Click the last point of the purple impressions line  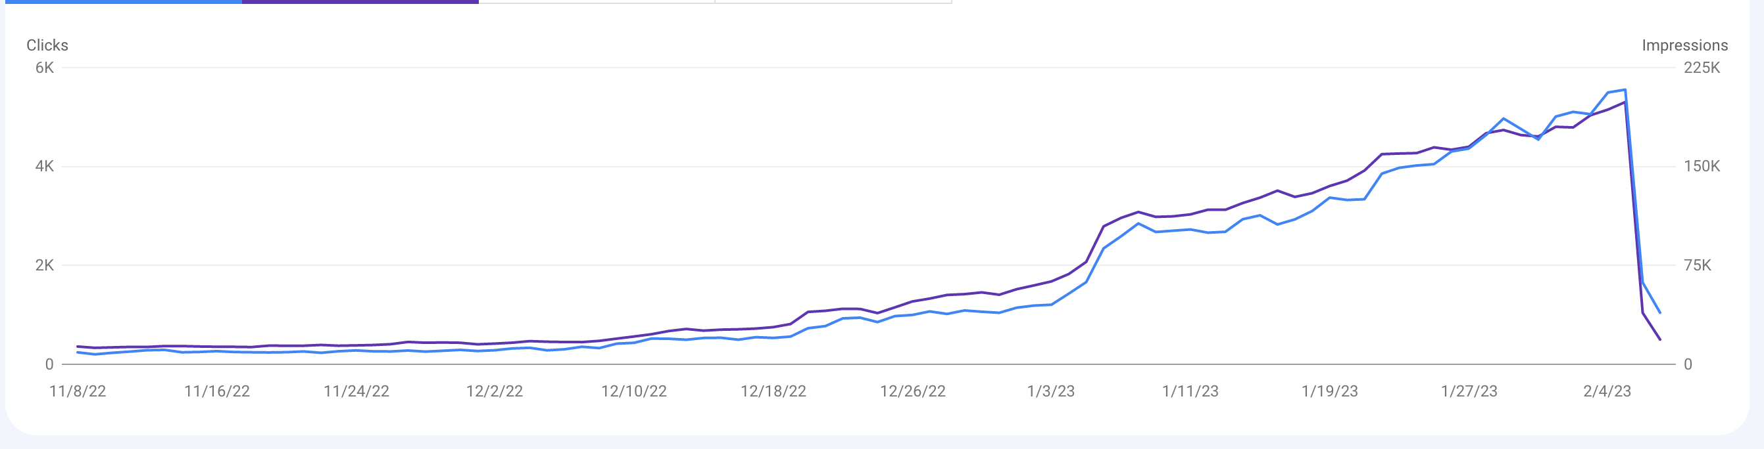(1660, 339)
